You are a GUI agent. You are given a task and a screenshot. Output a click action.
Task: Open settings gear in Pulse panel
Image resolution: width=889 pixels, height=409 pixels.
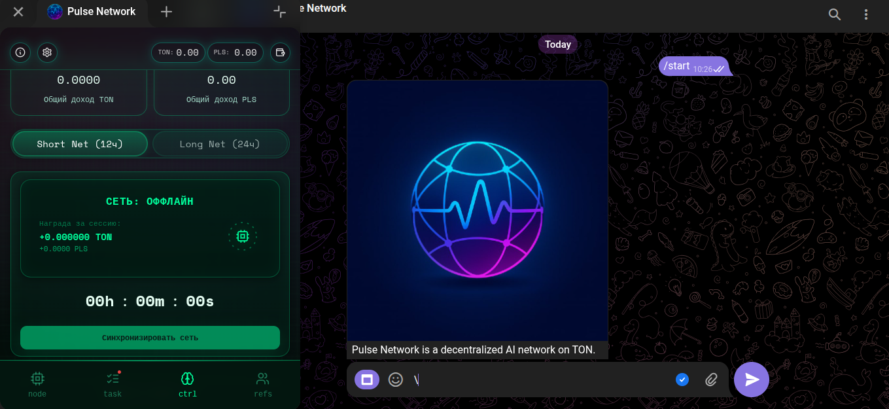coord(47,52)
